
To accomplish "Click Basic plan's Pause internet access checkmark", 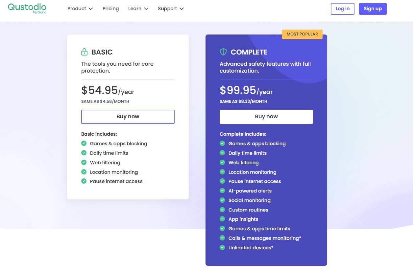I will click(84, 181).
